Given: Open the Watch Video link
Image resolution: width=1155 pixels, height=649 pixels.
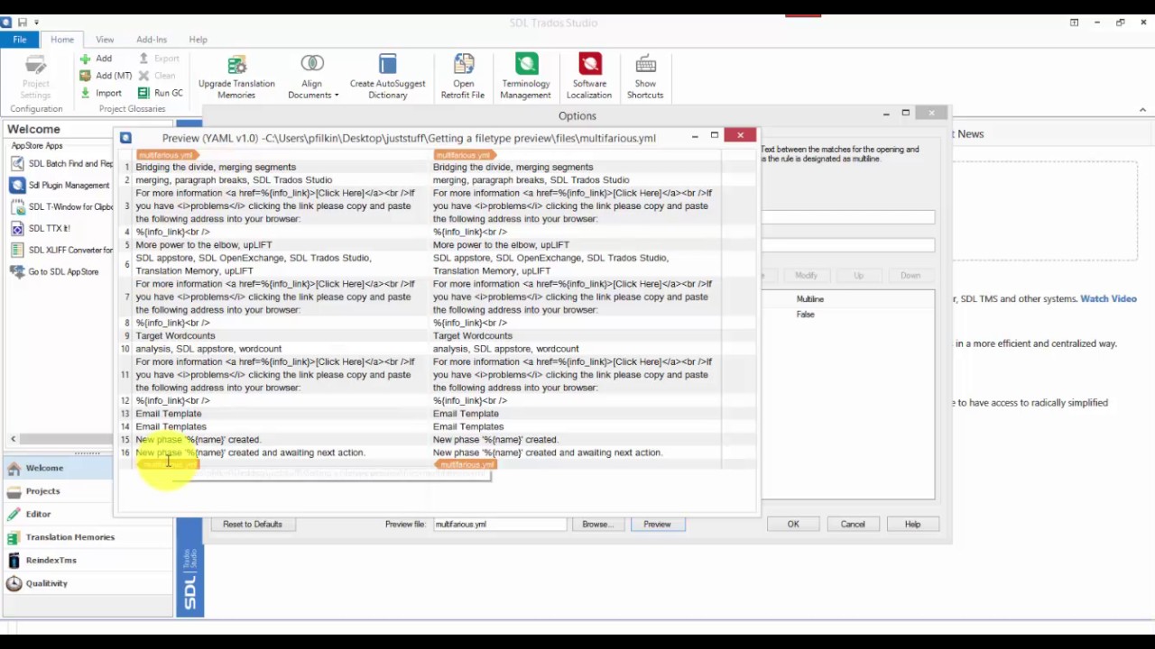Looking at the screenshot, I should pyautogui.click(x=1109, y=299).
